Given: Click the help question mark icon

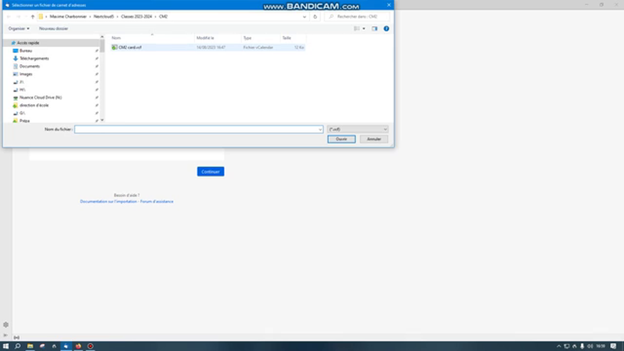Looking at the screenshot, I should point(386,29).
